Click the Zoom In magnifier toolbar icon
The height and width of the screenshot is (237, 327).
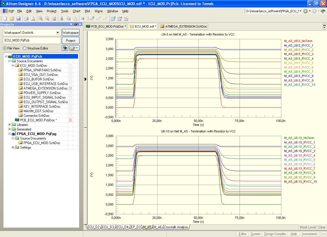41,18
